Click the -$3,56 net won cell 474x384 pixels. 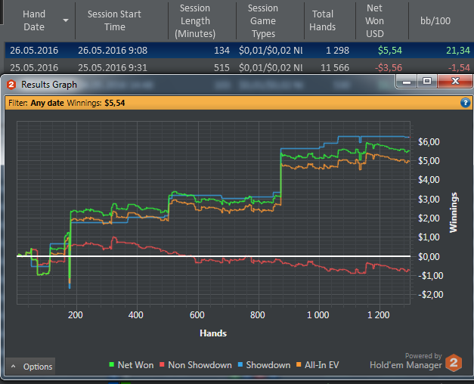tap(389, 67)
